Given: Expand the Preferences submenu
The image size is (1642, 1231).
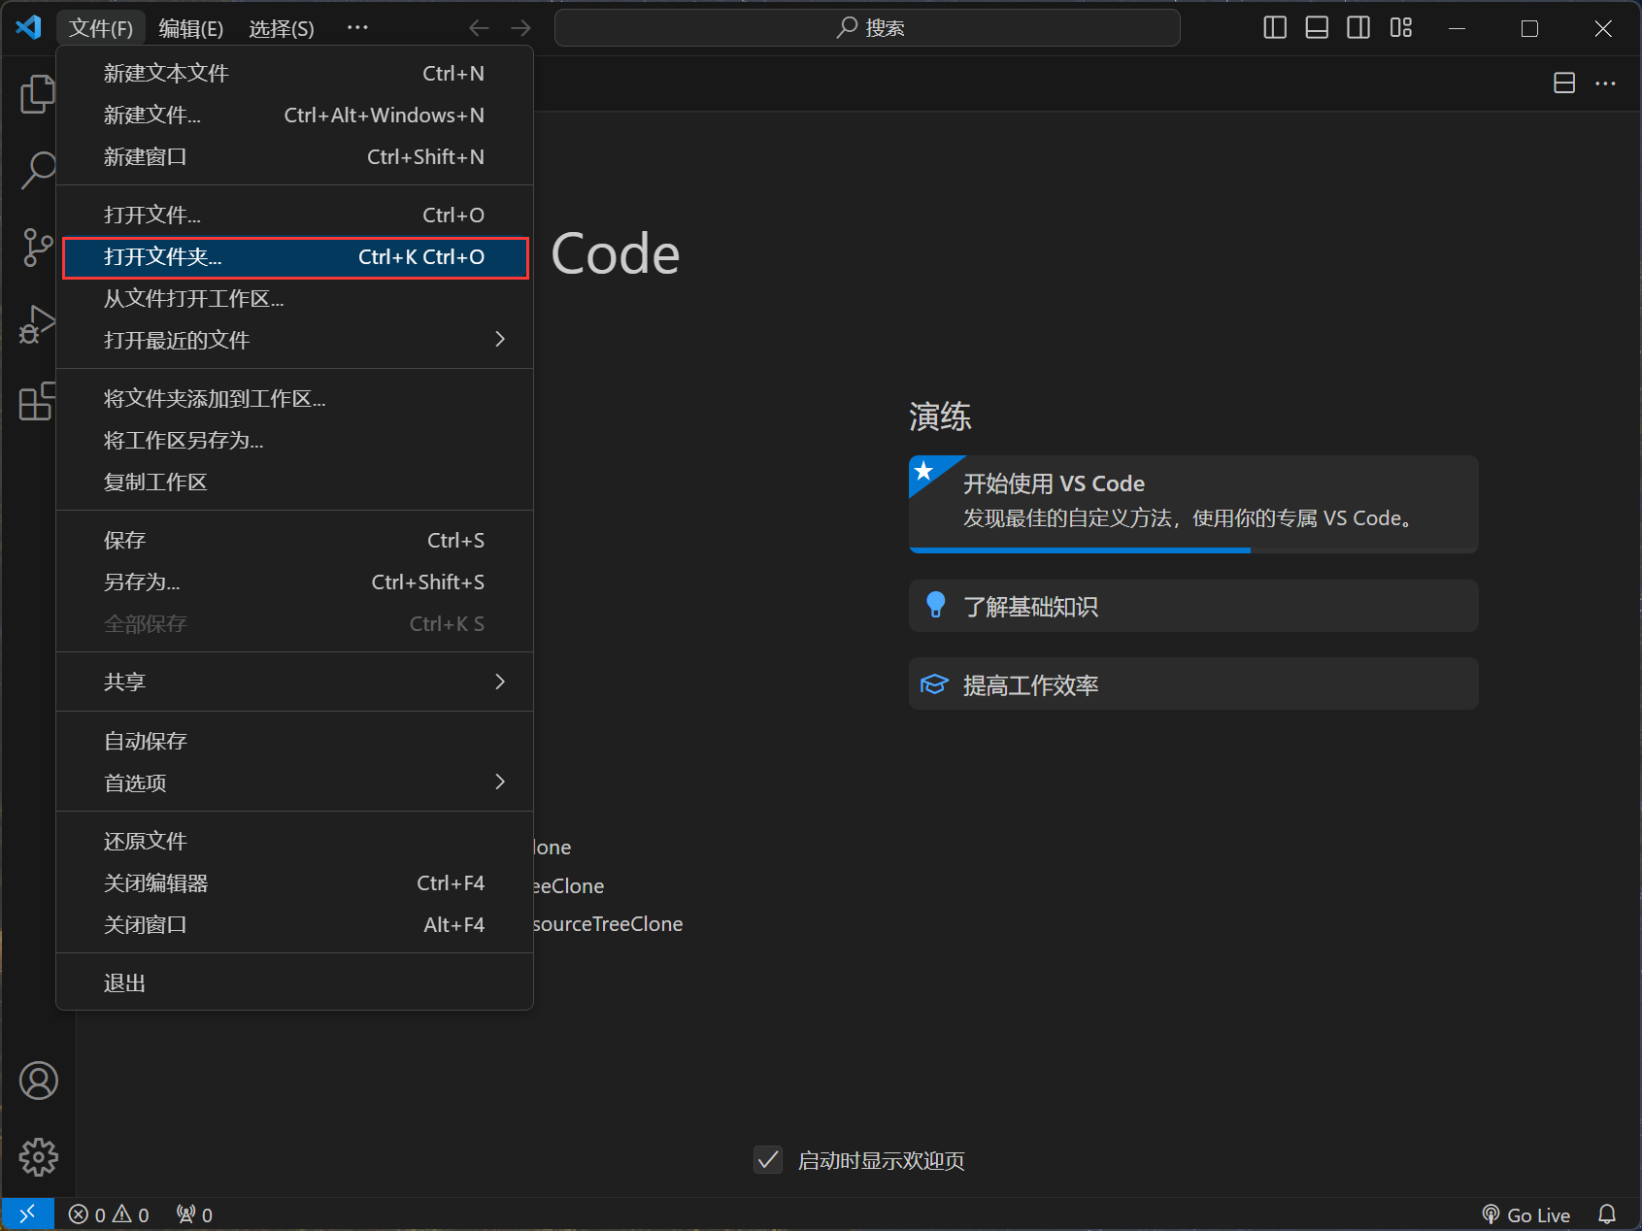Looking at the screenshot, I should pos(295,782).
